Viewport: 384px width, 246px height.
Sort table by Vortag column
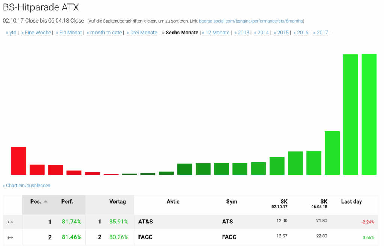117,201
